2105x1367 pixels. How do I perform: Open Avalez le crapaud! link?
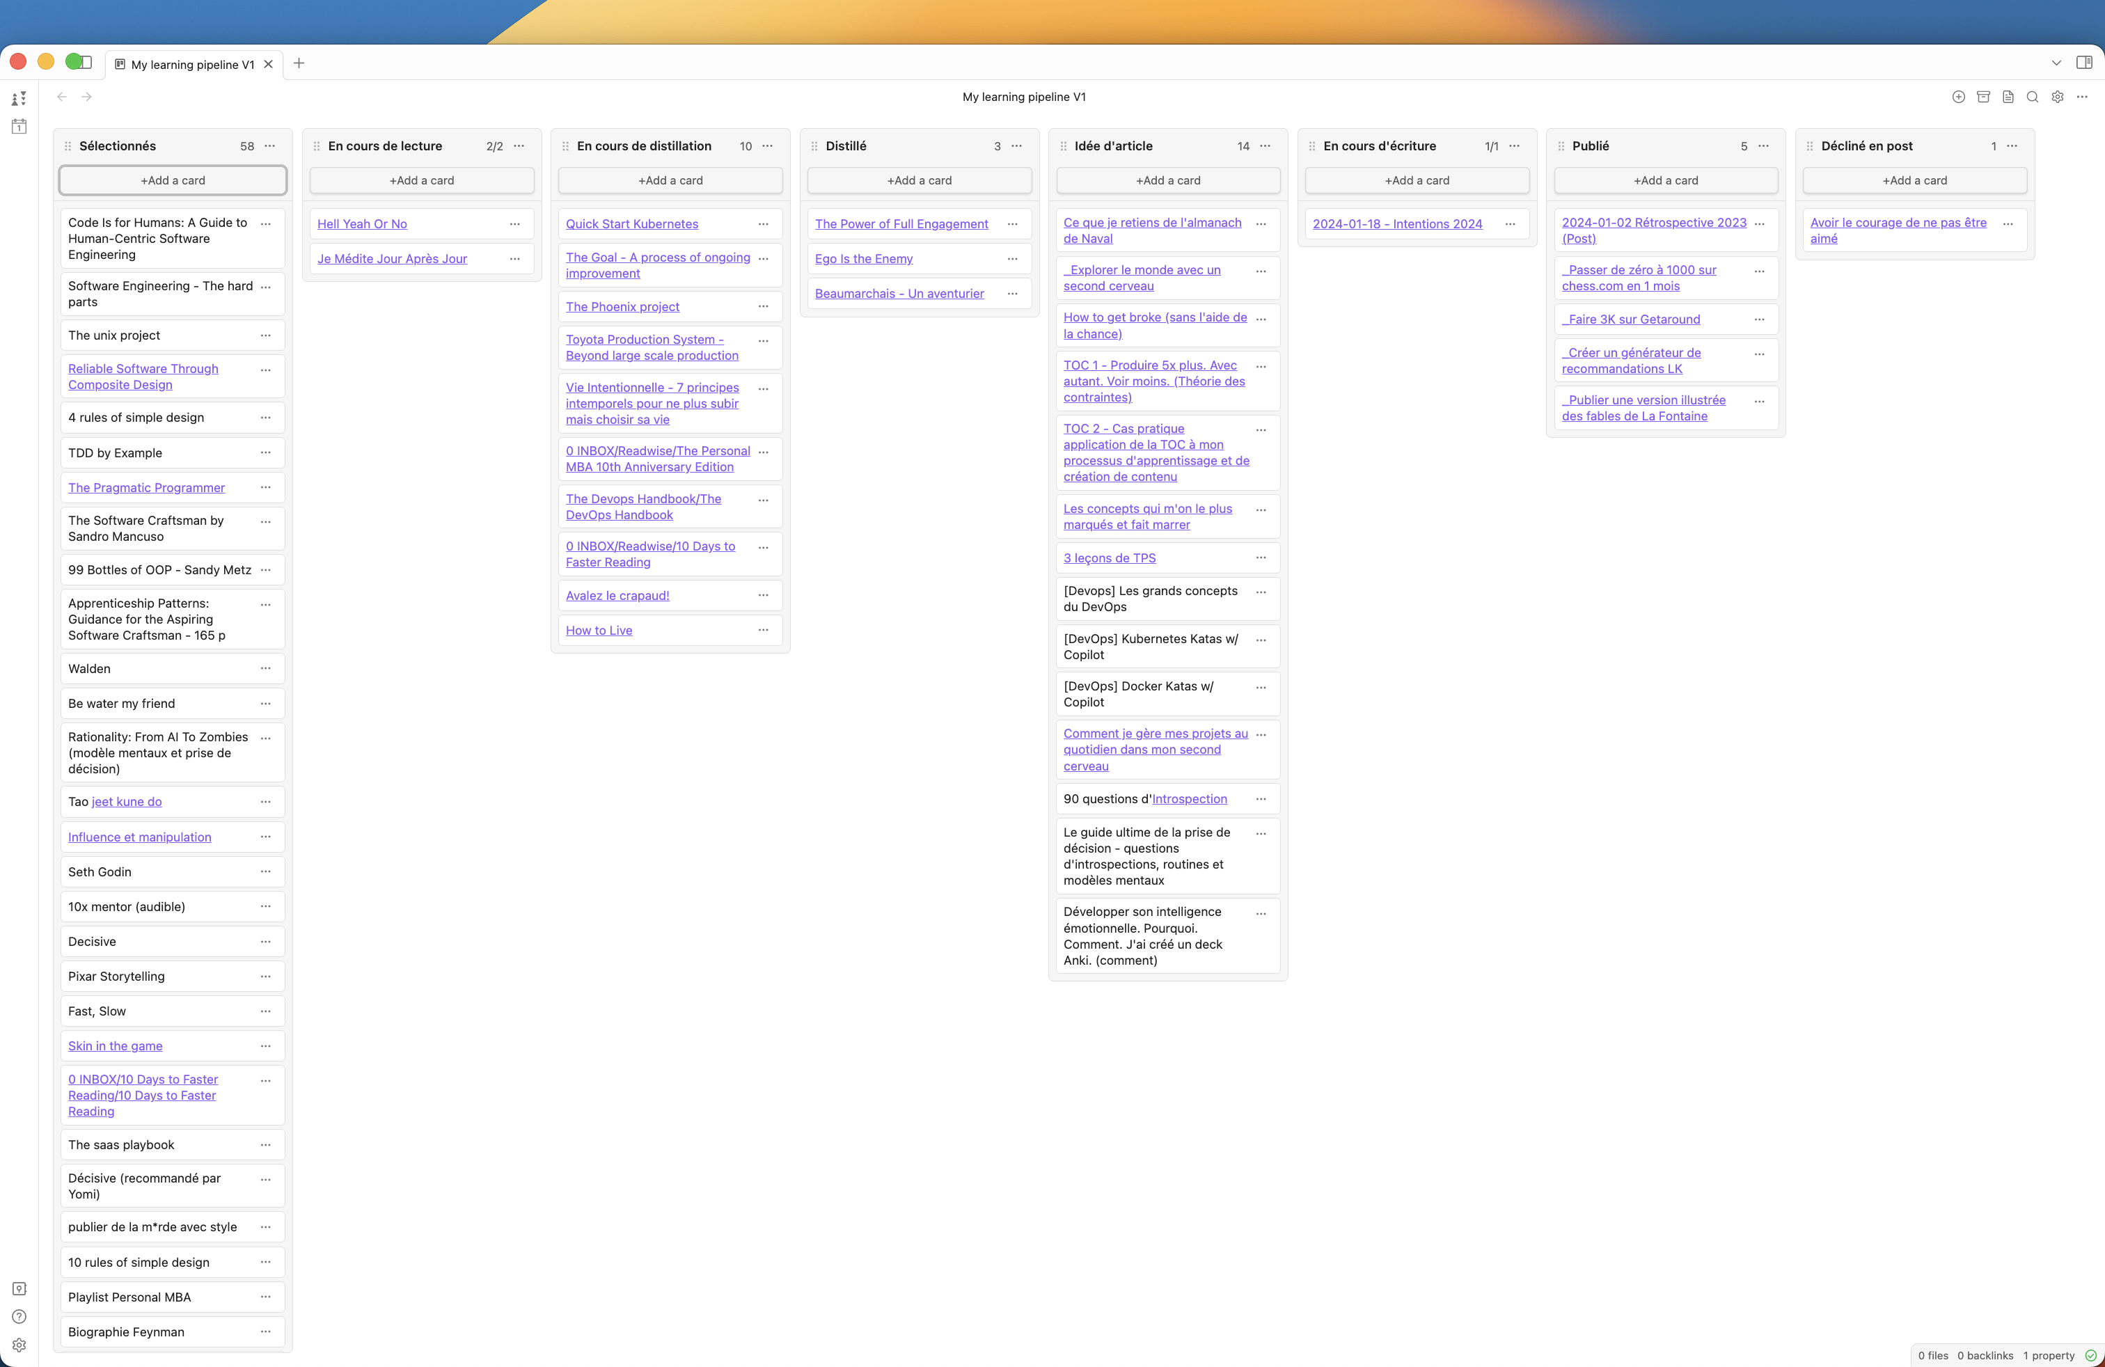617,595
